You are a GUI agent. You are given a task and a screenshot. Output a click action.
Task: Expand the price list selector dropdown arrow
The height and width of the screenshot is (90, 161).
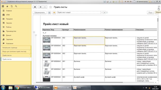[x=102, y=12]
